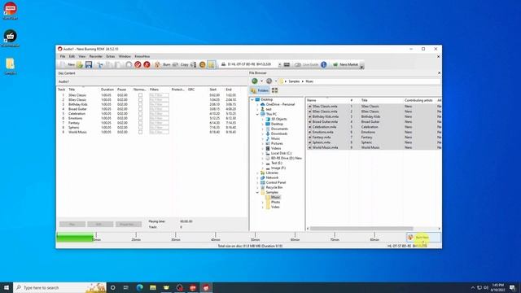Enable Normalize for Broad Guitar track
The height and width of the screenshot is (293, 521).
pyautogui.click(x=140, y=109)
